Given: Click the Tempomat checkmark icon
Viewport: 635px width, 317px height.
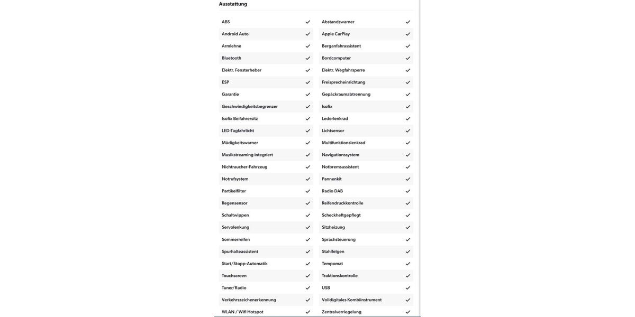Looking at the screenshot, I should point(408,264).
